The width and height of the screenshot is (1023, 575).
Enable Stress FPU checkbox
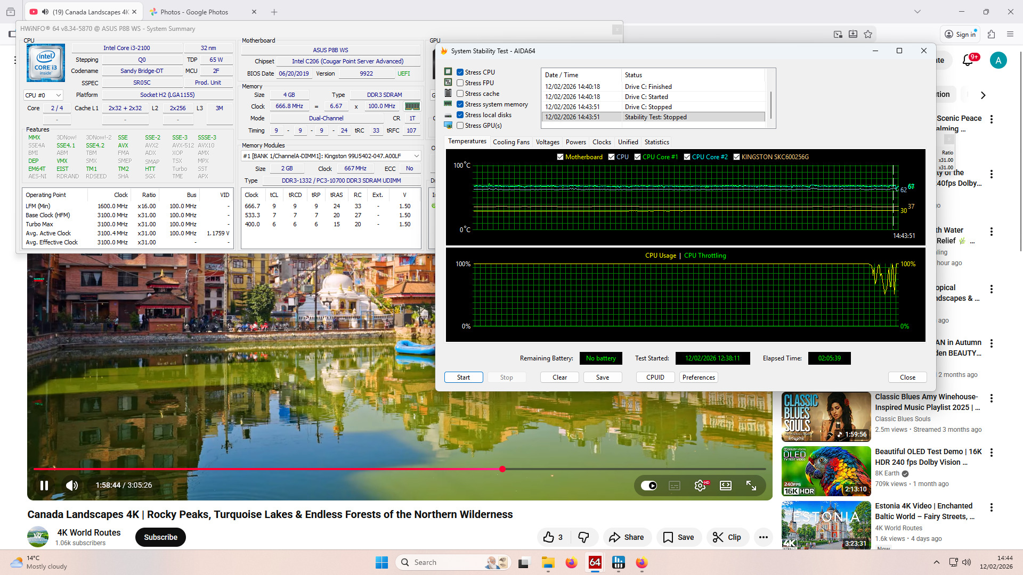[x=460, y=83]
